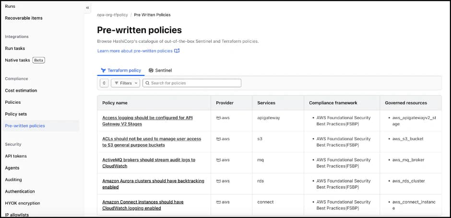The height and width of the screenshot is (218, 451).
Task: Collapse the sidebar with double chevron icon
Action: (87, 8)
